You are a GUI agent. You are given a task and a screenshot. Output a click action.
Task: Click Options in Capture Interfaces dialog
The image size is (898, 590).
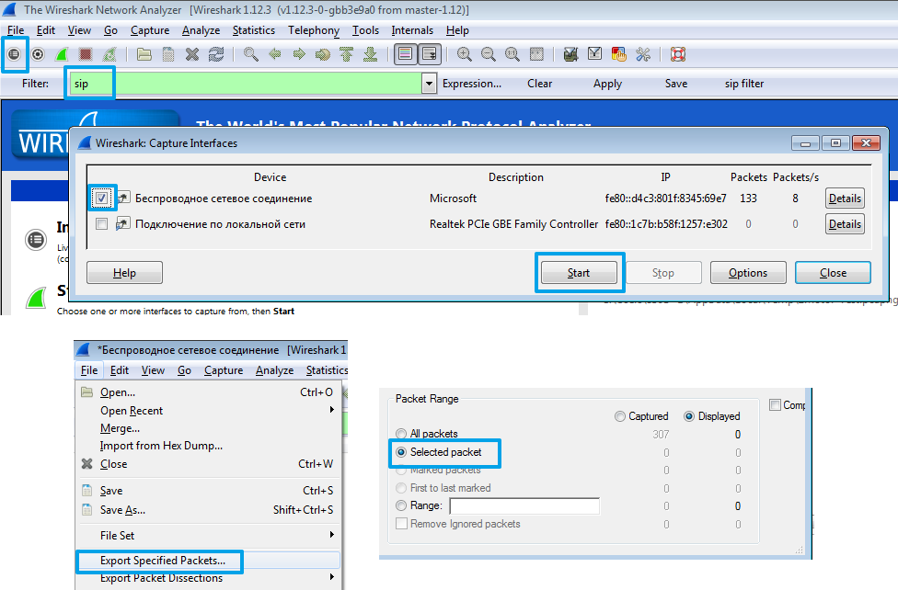(x=748, y=273)
